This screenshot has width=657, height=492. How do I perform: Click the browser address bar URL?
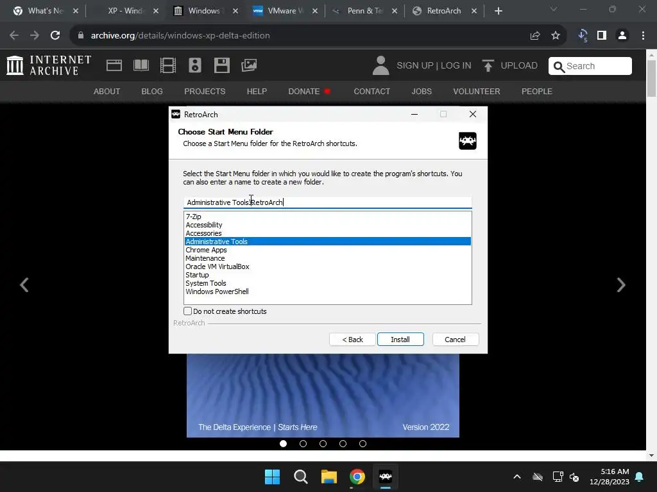tap(180, 36)
